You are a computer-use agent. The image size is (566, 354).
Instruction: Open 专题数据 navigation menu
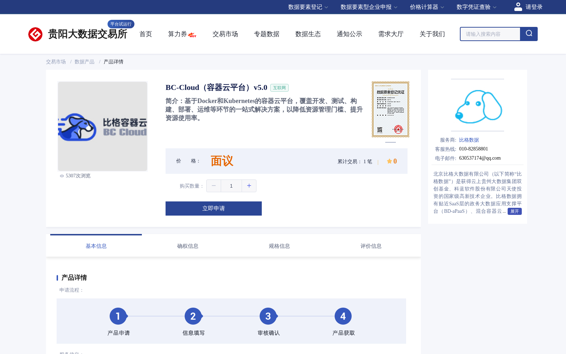tap(267, 34)
